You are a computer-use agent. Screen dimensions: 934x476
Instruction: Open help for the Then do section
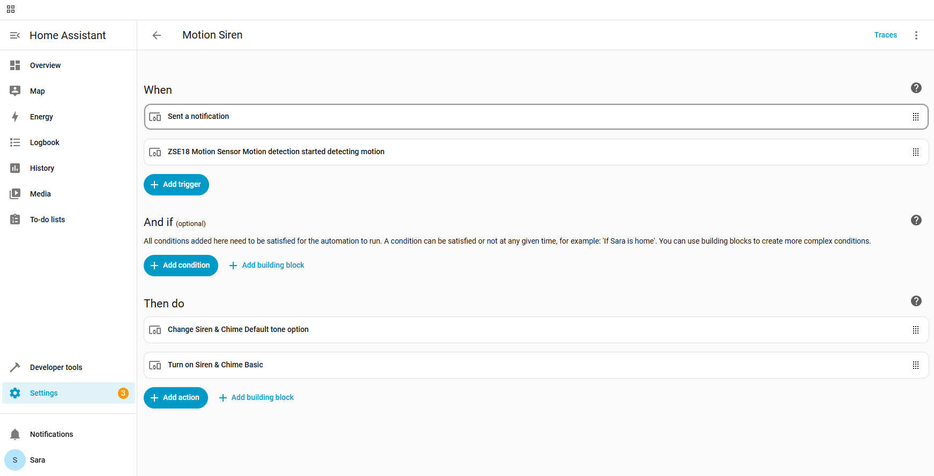[916, 301]
